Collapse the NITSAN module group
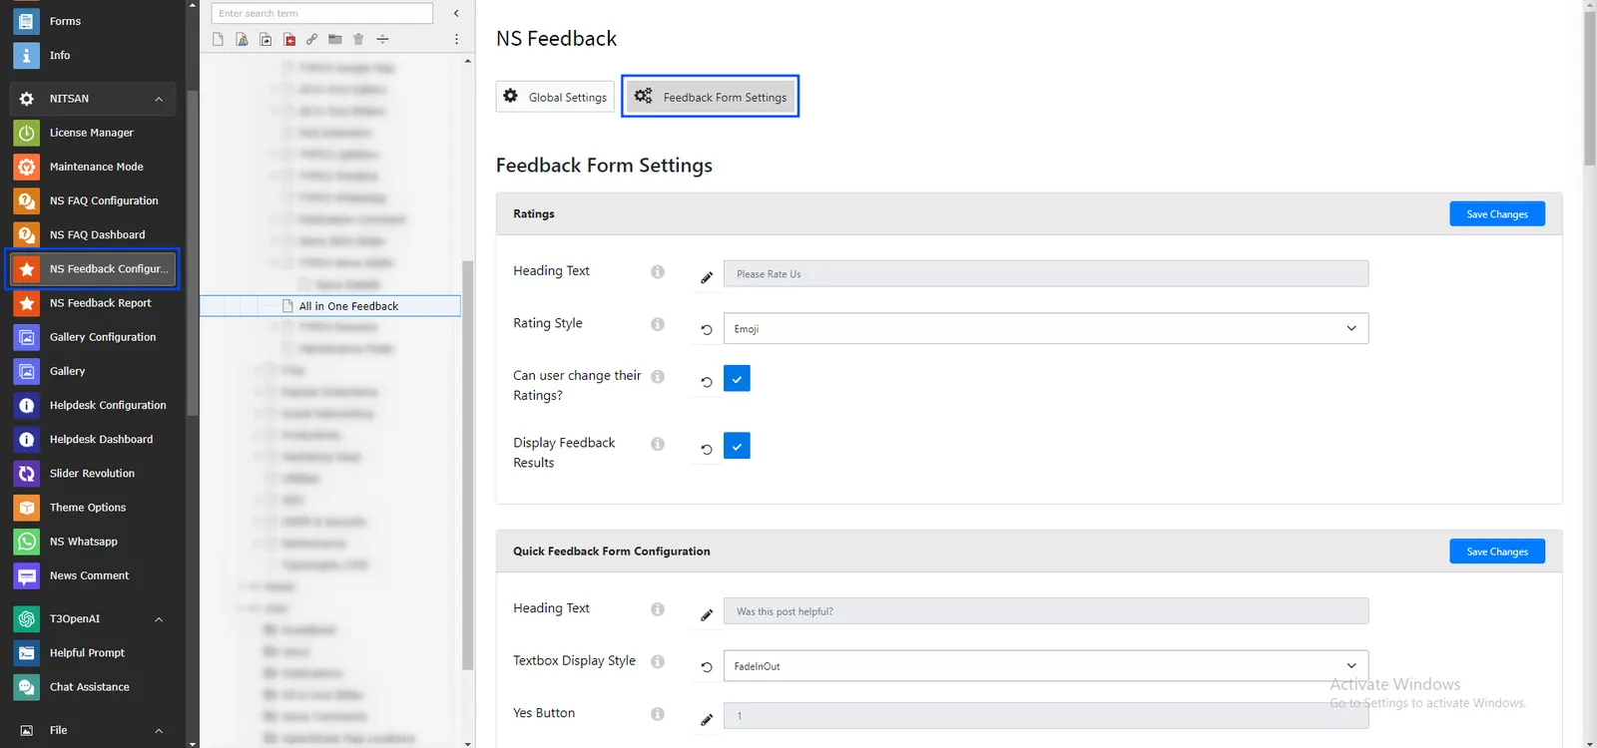 coord(159,99)
